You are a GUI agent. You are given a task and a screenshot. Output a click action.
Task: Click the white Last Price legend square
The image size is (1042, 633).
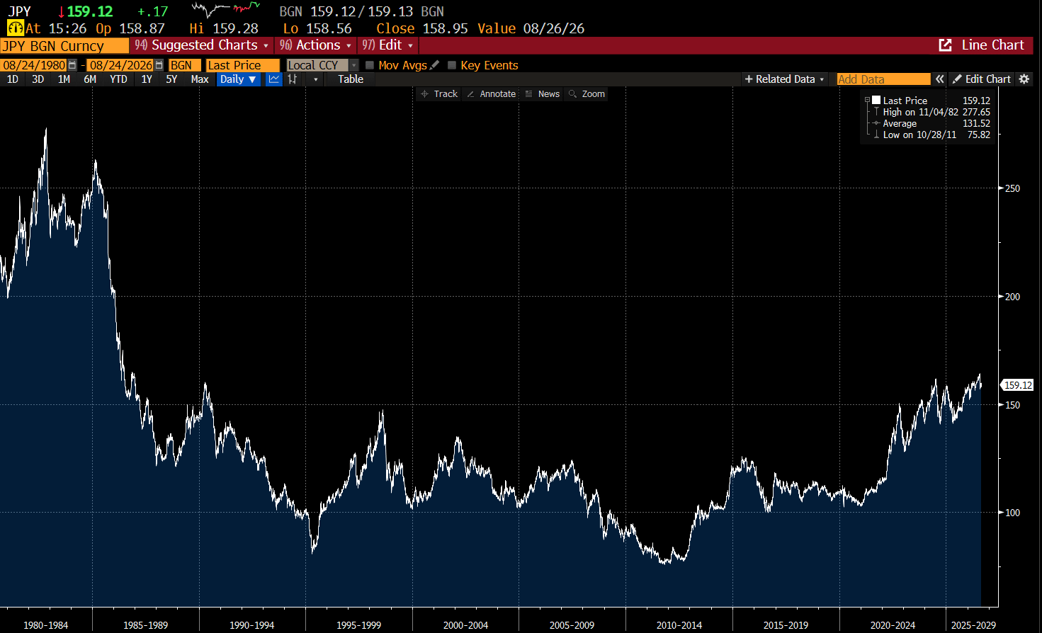[x=876, y=101]
